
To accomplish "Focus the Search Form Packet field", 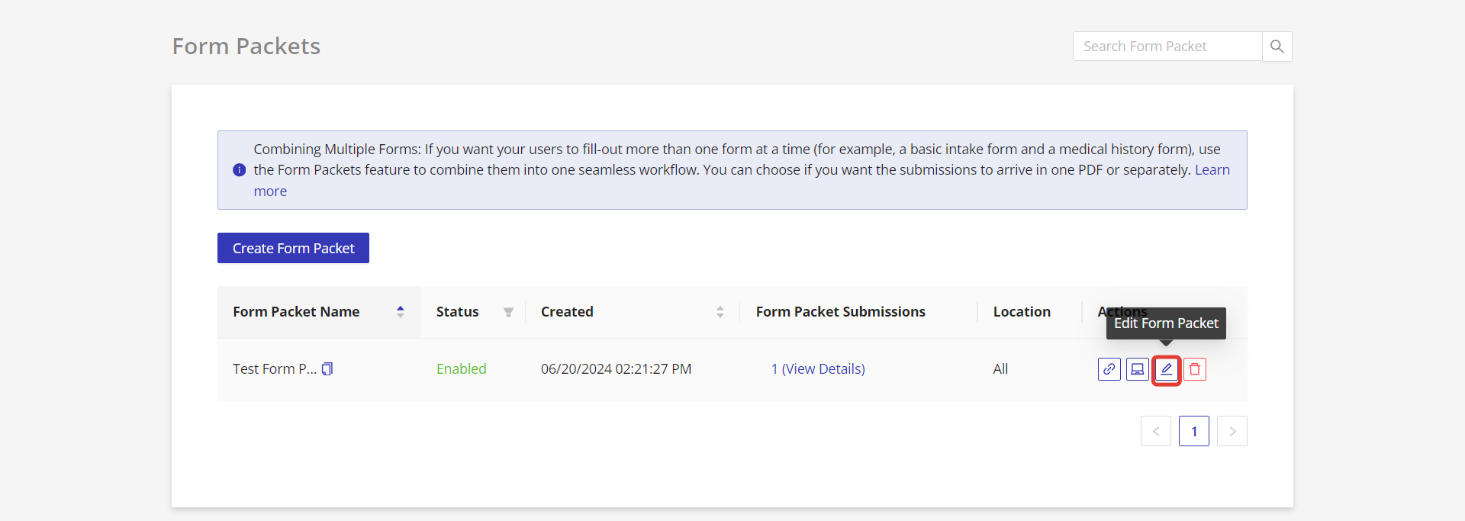I will pos(1167,47).
